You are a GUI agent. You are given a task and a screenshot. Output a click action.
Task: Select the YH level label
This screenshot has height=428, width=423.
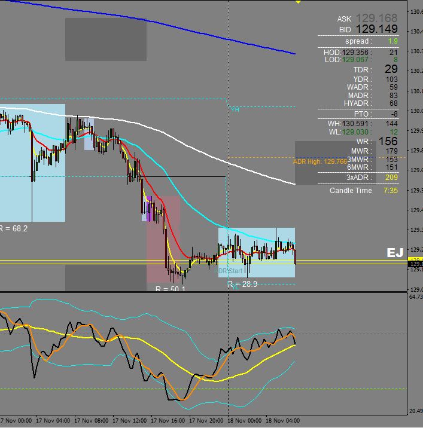[235, 109]
